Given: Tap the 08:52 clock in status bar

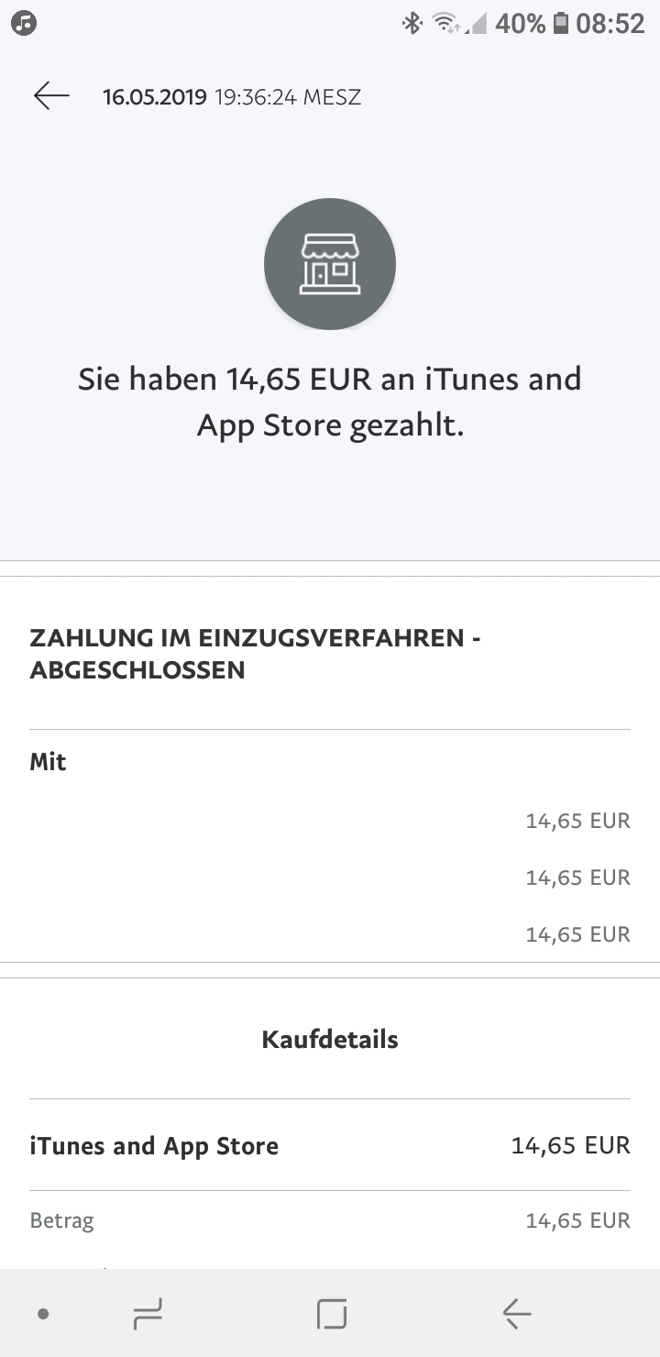Looking at the screenshot, I should click(x=610, y=24).
